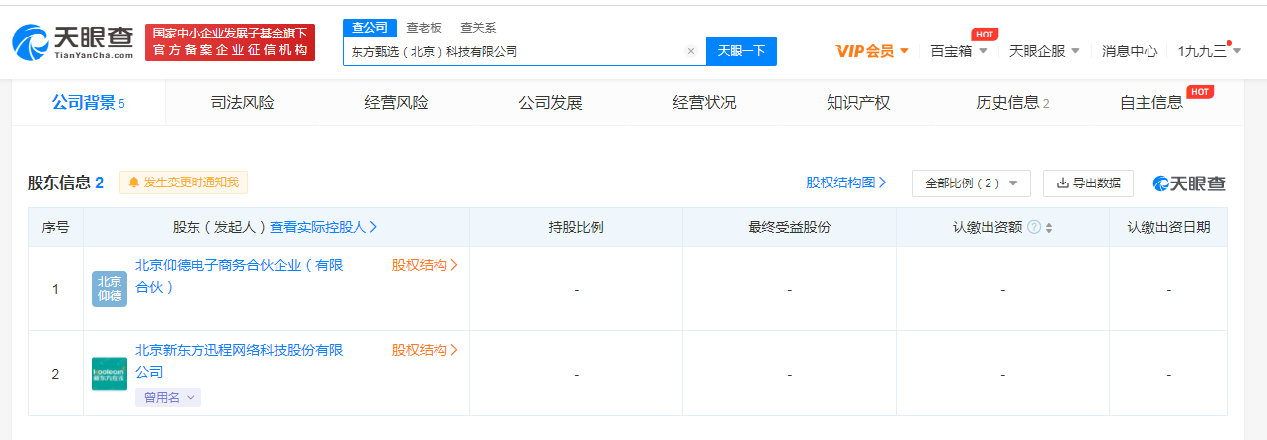1267x440 pixels.
Task: Switch to the 司法风险 tab
Action: point(242,103)
